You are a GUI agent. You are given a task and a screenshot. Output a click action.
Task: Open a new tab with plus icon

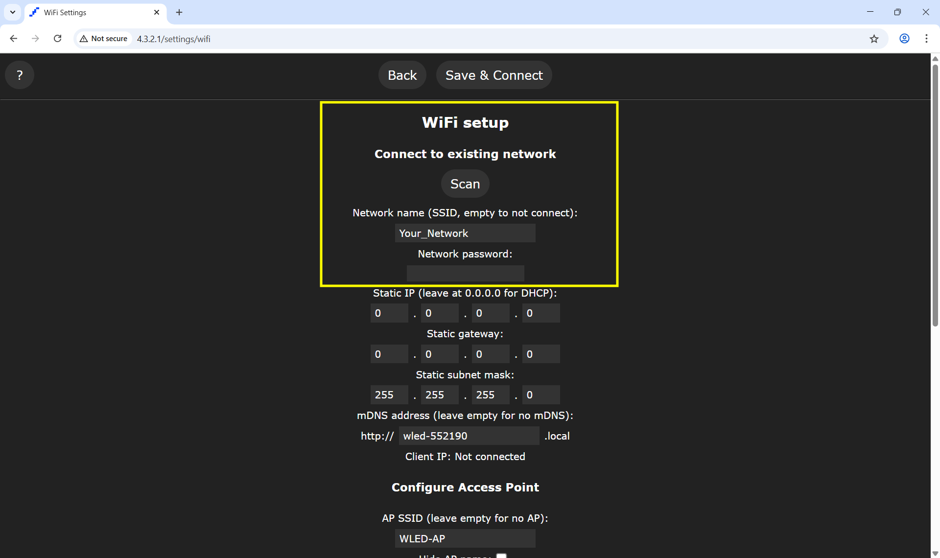(179, 12)
